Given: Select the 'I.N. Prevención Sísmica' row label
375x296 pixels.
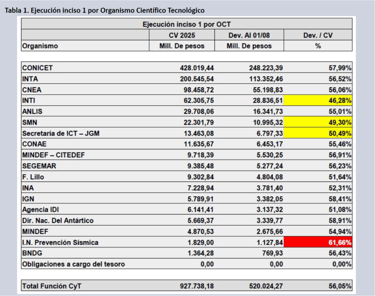Looking at the screenshot, I should 60,242.
